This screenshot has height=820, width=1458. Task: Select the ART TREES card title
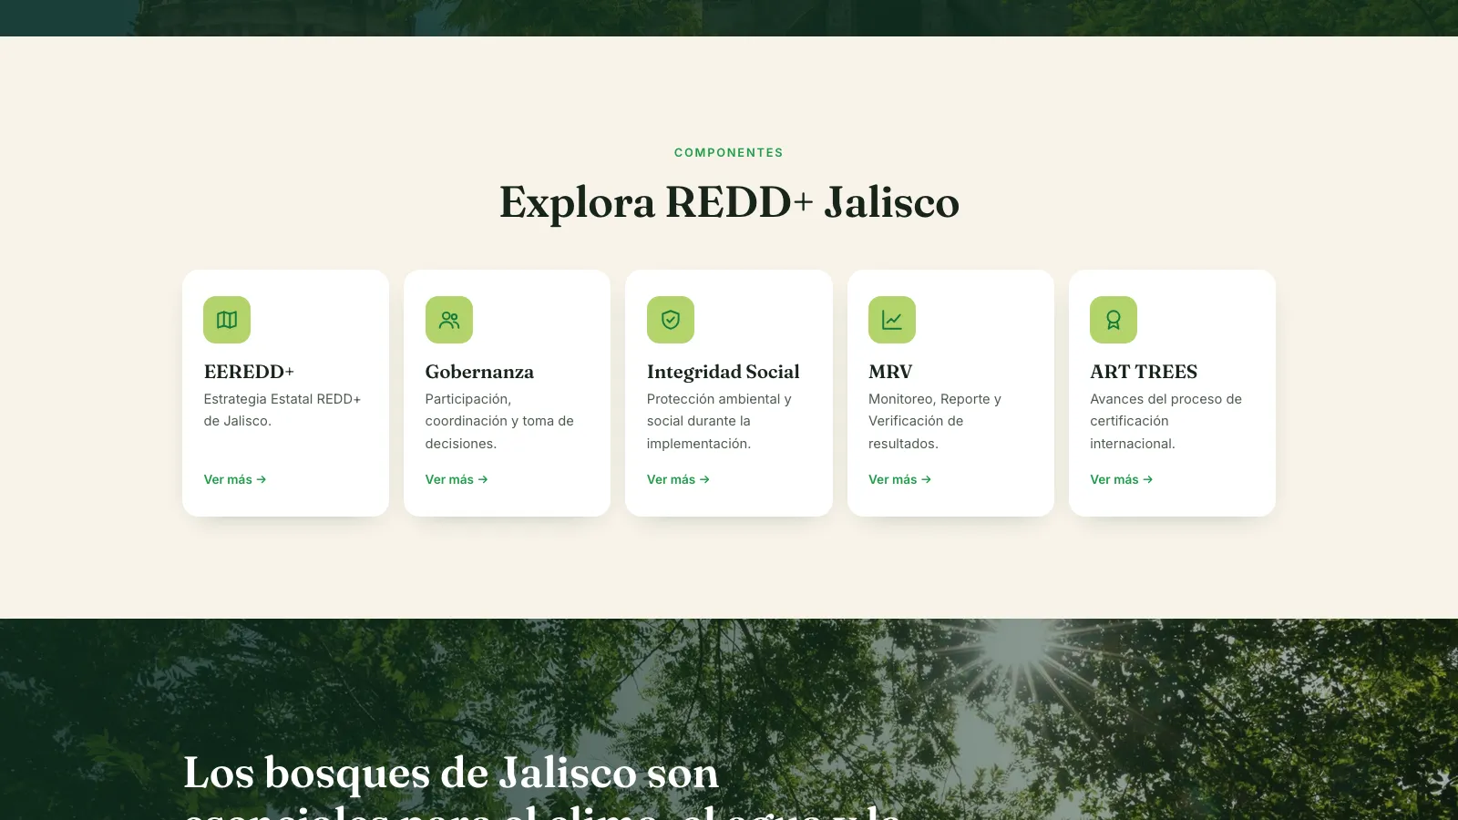point(1144,372)
